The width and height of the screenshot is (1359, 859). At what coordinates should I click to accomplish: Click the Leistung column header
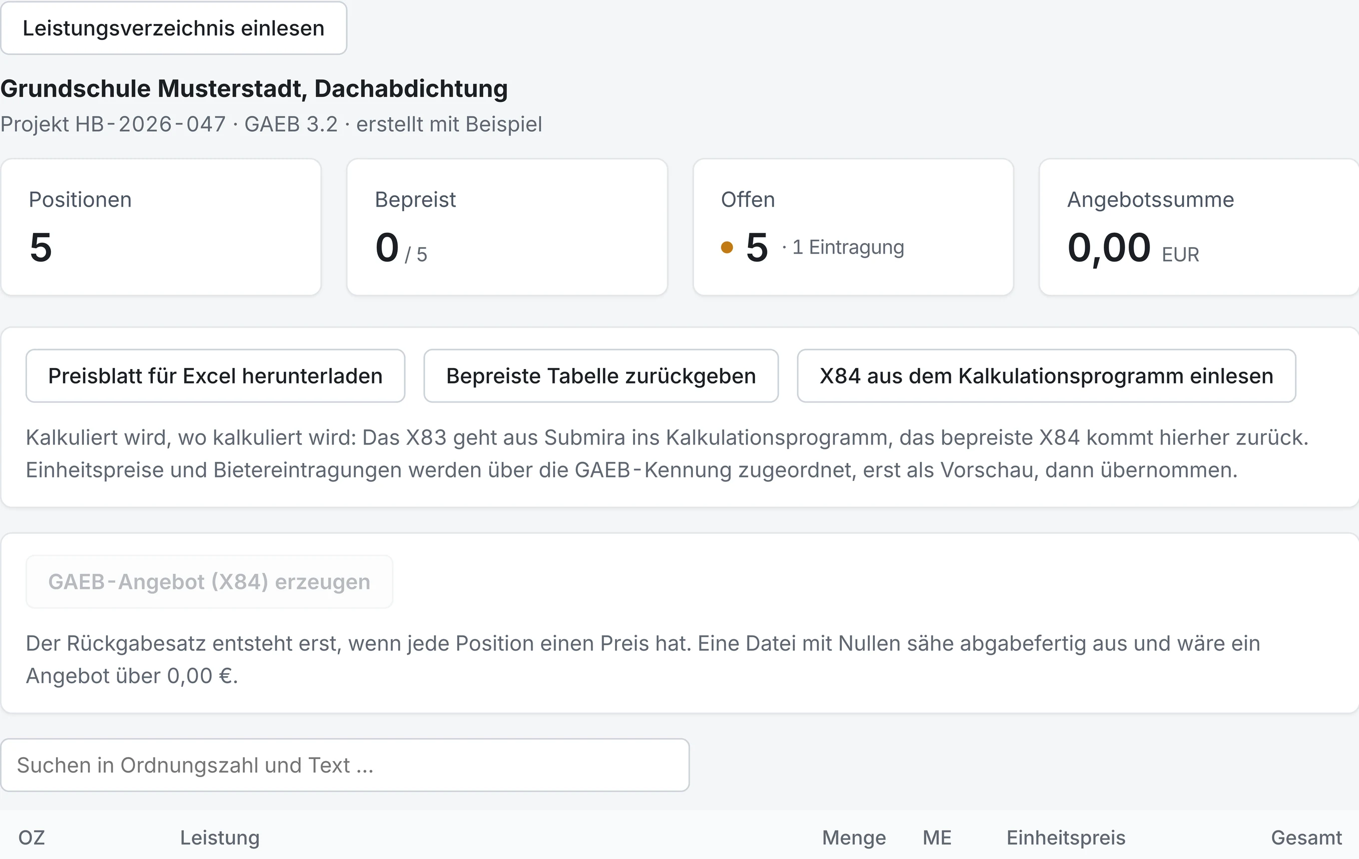[219, 838]
